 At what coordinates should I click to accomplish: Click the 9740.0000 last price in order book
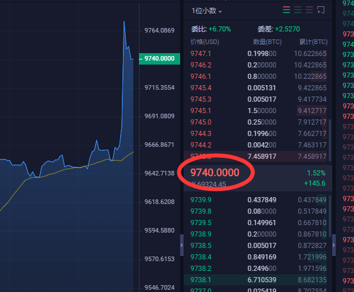click(x=215, y=172)
